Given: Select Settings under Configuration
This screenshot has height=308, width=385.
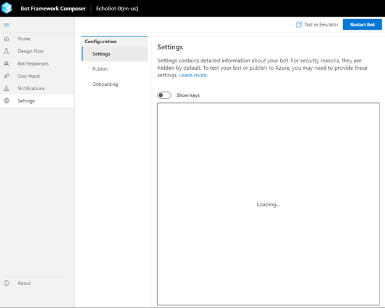Looking at the screenshot, I should tap(115, 54).
